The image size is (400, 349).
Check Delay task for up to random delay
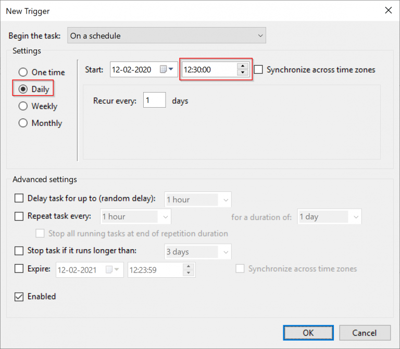coord(19,198)
